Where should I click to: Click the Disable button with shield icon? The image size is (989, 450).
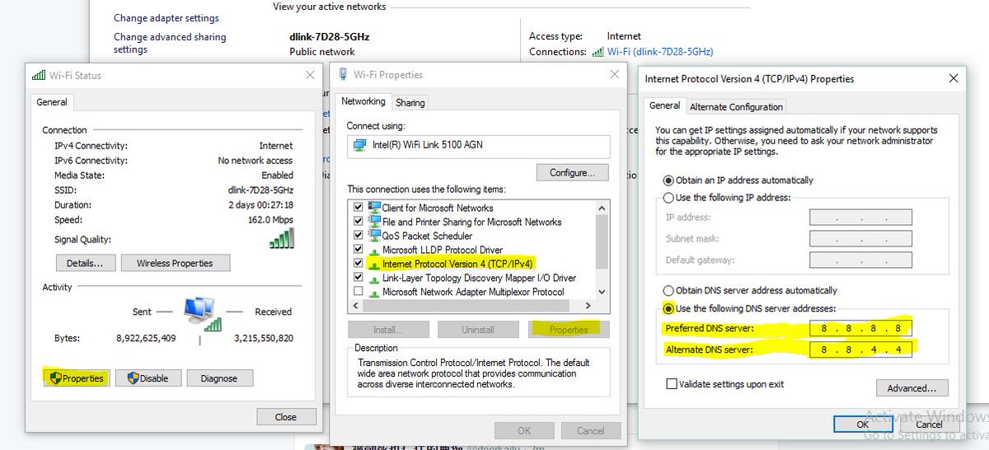click(148, 378)
